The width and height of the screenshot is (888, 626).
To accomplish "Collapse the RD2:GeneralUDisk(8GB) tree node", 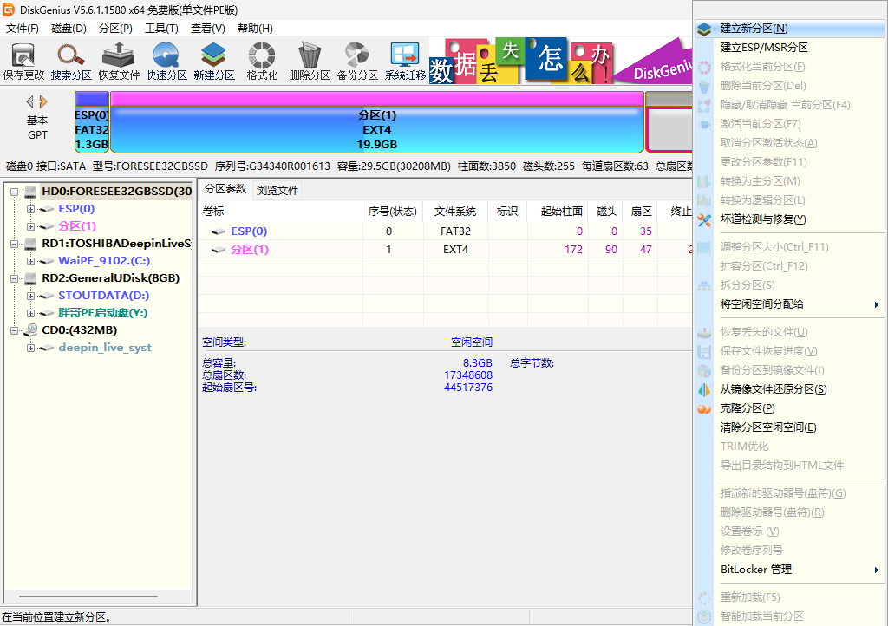I will coord(14,278).
